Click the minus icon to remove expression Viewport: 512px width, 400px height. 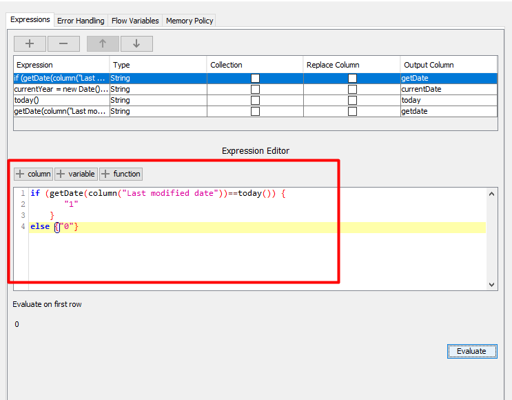[x=63, y=43]
